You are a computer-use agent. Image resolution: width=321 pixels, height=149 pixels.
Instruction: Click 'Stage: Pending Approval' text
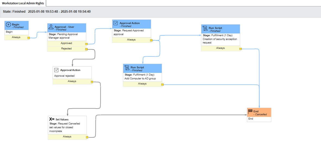[x=63, y=34]
